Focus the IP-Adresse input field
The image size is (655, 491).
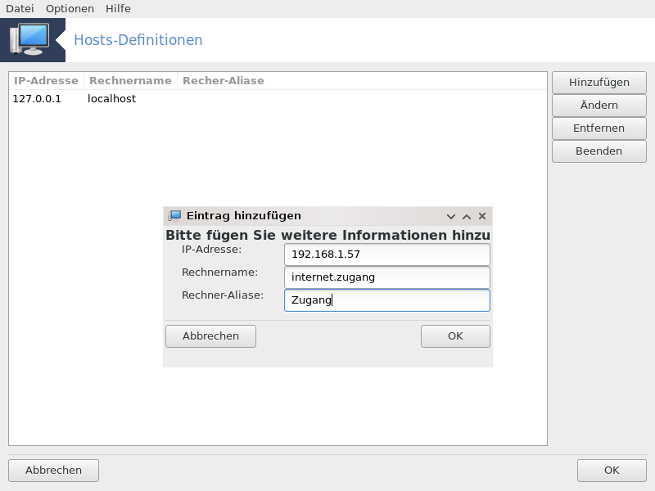tap(386, 255)
